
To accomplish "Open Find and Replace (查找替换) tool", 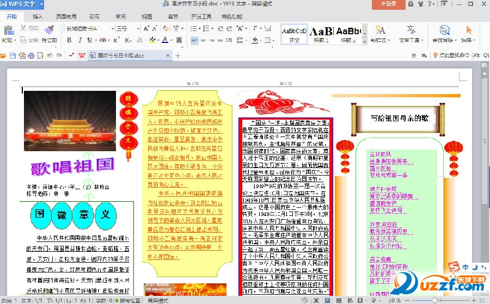I will pyautogui.click(x=444, y=34).
